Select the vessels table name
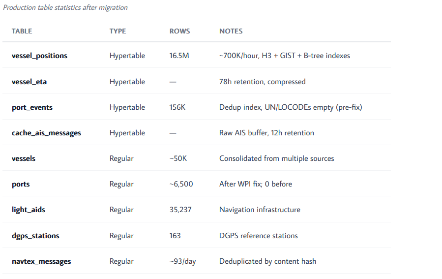442x279 pixels. tap(24, 158)
